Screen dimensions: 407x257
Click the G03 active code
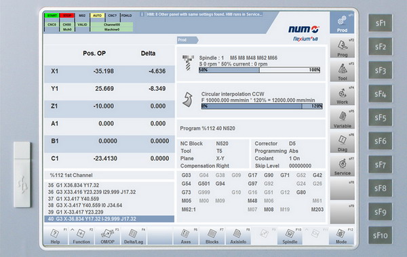point(186,175)
